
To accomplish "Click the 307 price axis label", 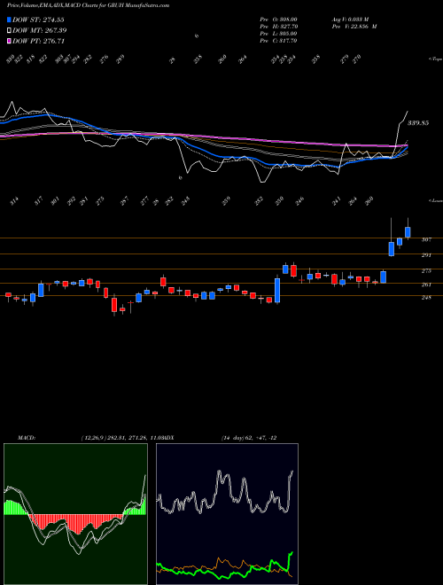I will tap(426, 240).
